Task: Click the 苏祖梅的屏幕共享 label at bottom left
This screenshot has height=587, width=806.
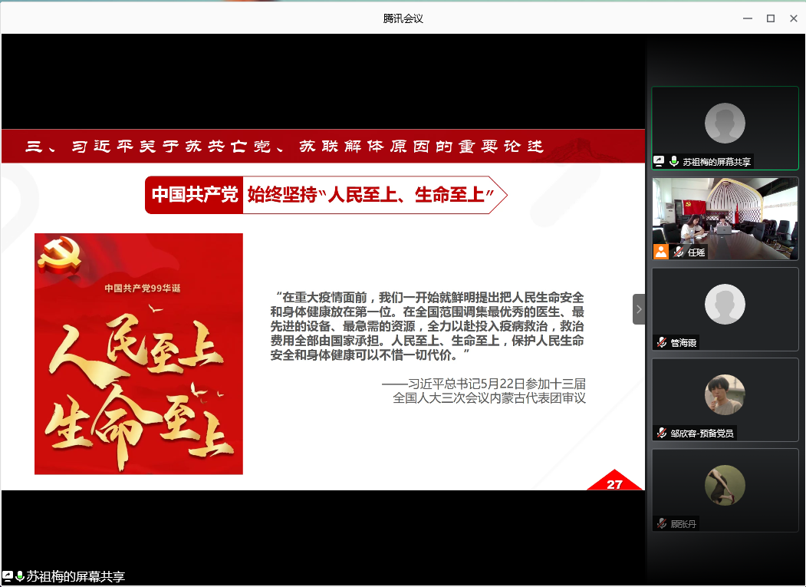Action: [x=75, y=576]
